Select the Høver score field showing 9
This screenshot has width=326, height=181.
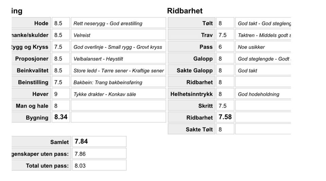tap(61, 94)
